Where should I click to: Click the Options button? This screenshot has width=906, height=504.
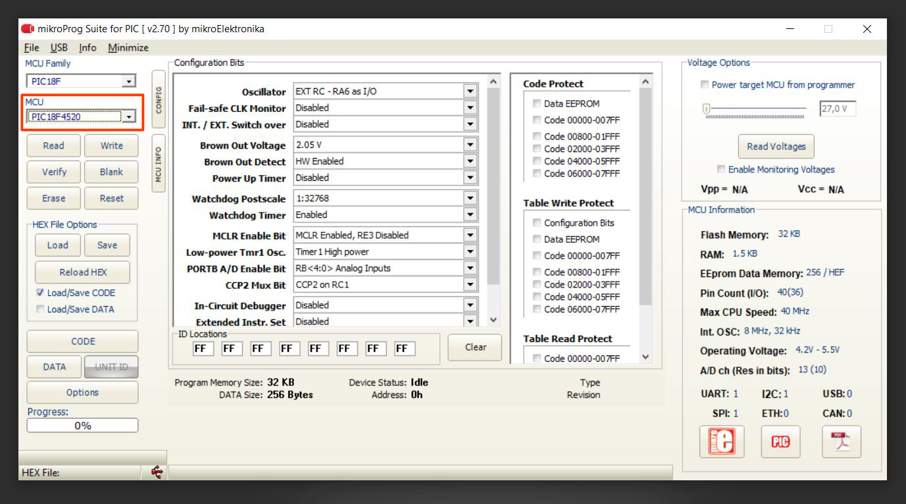coord(83,393)
